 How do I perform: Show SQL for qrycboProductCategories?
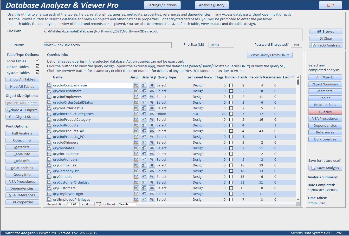[152, 114]
